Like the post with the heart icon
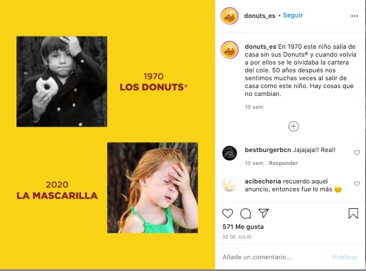This screenshot has height=271, width=366. (x=227, y=213)
